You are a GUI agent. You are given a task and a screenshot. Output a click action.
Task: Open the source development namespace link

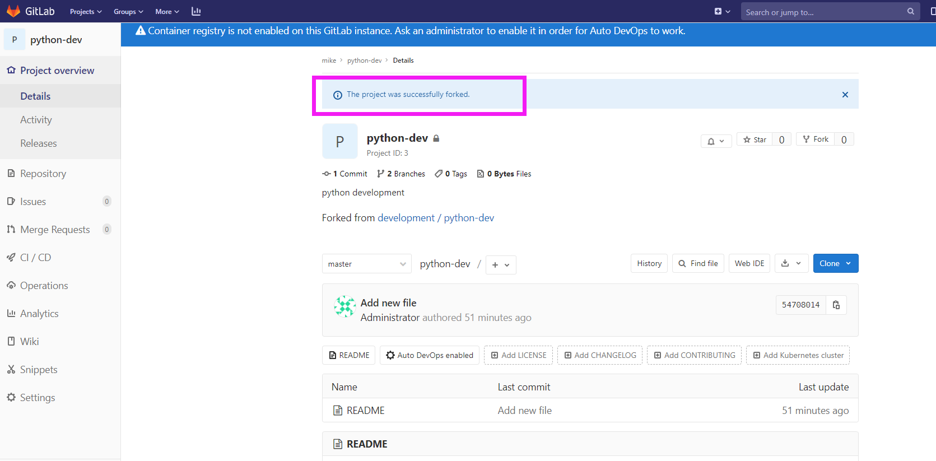(x=406, y=218)
